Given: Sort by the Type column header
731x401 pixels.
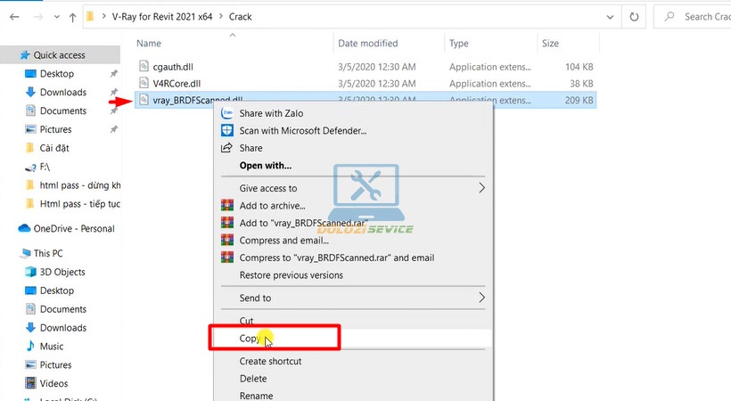Looking at the screenshot, I should [459, 44].
